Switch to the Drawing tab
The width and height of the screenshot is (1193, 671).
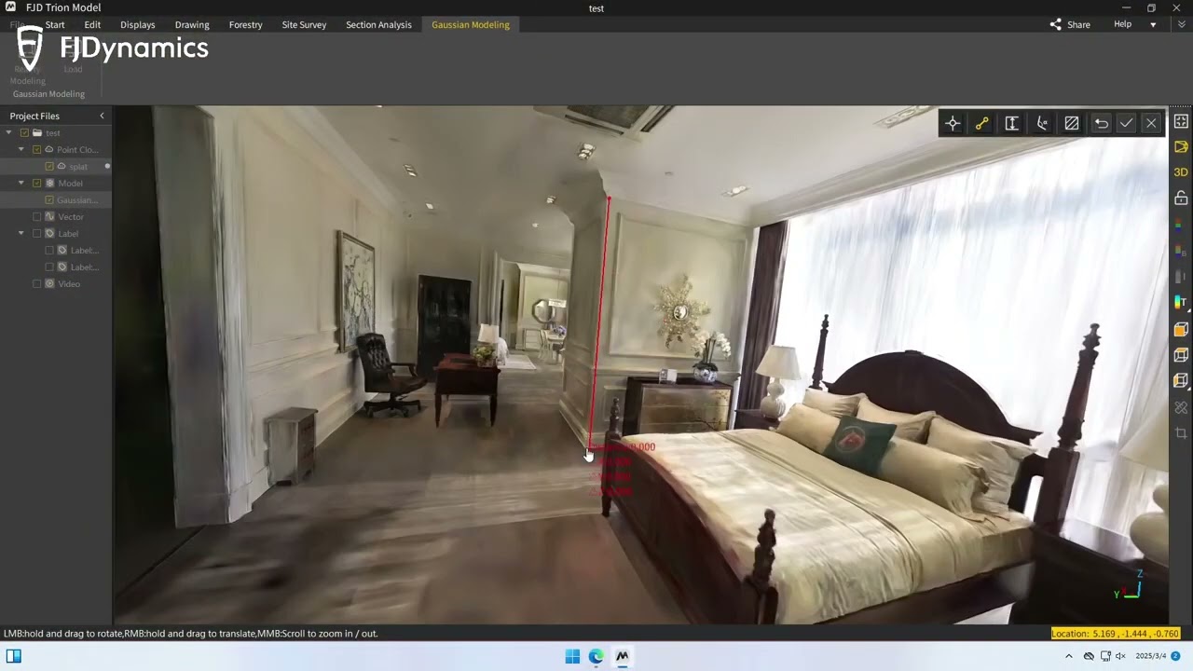tap(192, 25)
